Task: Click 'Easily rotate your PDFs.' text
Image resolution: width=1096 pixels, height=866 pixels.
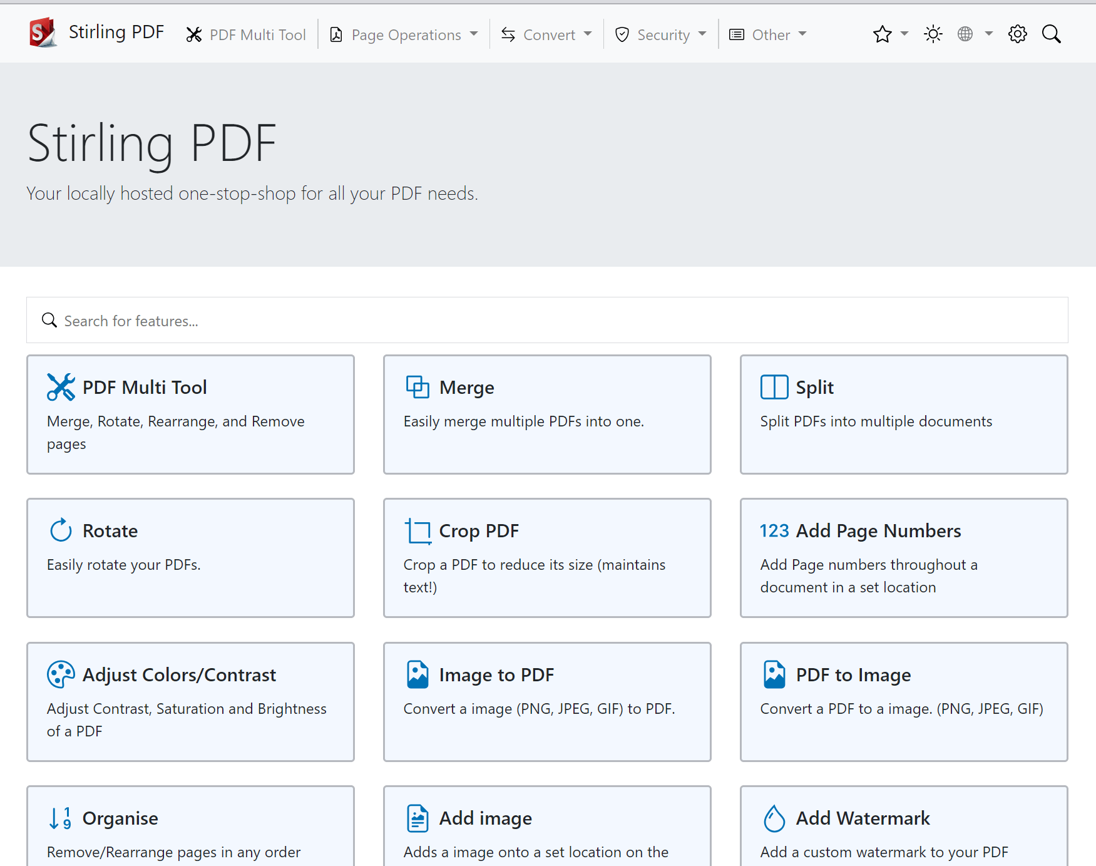Action: (124, 565)
